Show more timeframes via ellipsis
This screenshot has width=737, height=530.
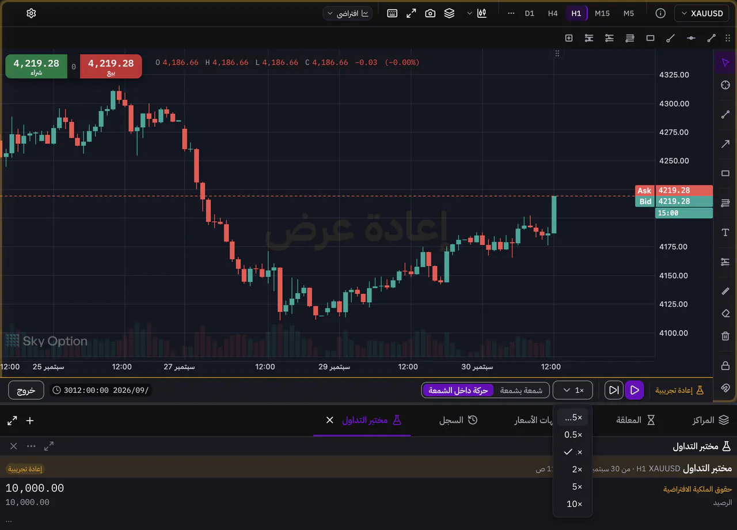pyautogui.click(x=511, y=13)
